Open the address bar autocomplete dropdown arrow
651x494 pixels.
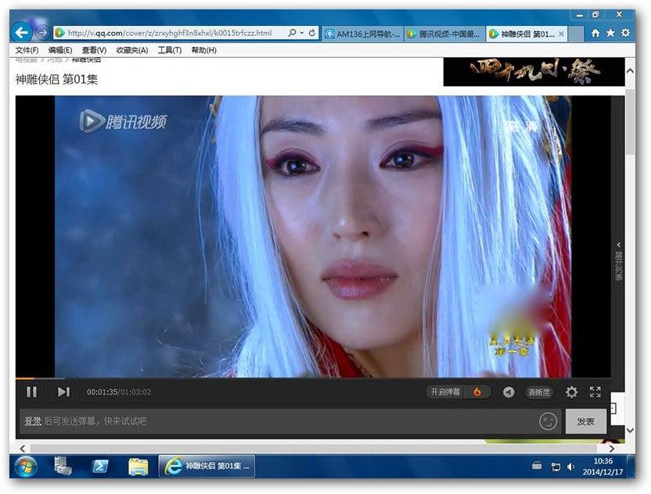302,32
